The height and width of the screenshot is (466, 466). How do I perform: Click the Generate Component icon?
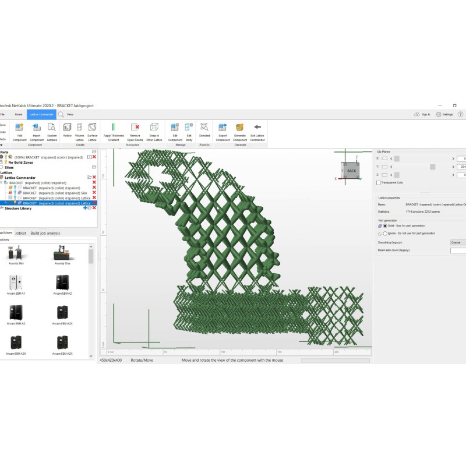coord(239,127)
